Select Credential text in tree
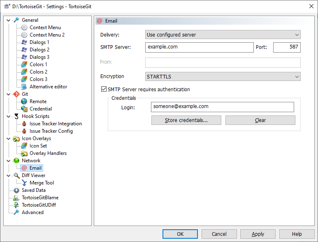318x242 pixels. 41,109
